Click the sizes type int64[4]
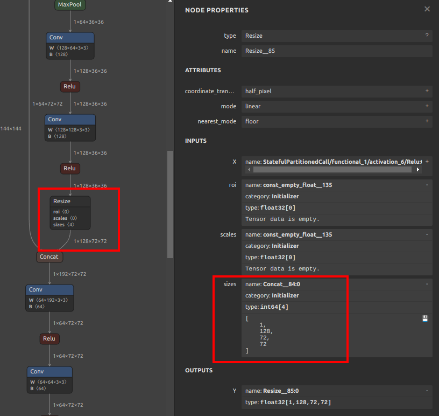Image resolution: width=439 pixels, height=416 pixels. [x=274, y=307]
